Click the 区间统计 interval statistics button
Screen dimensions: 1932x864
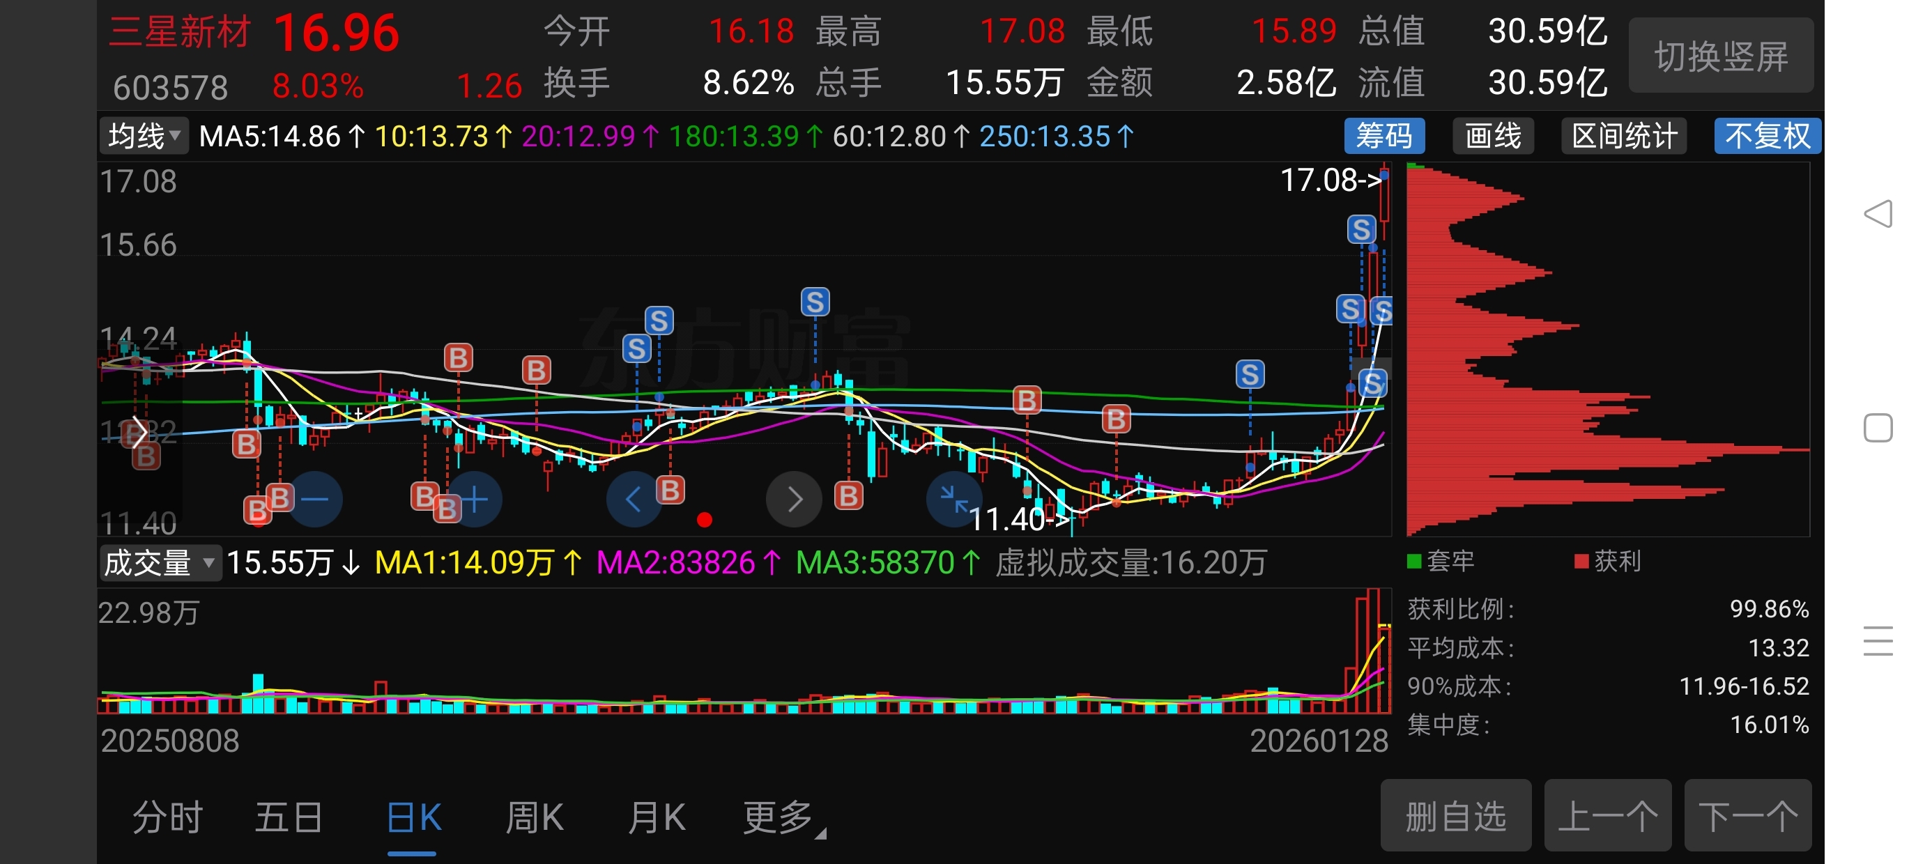pos(1624,137)
